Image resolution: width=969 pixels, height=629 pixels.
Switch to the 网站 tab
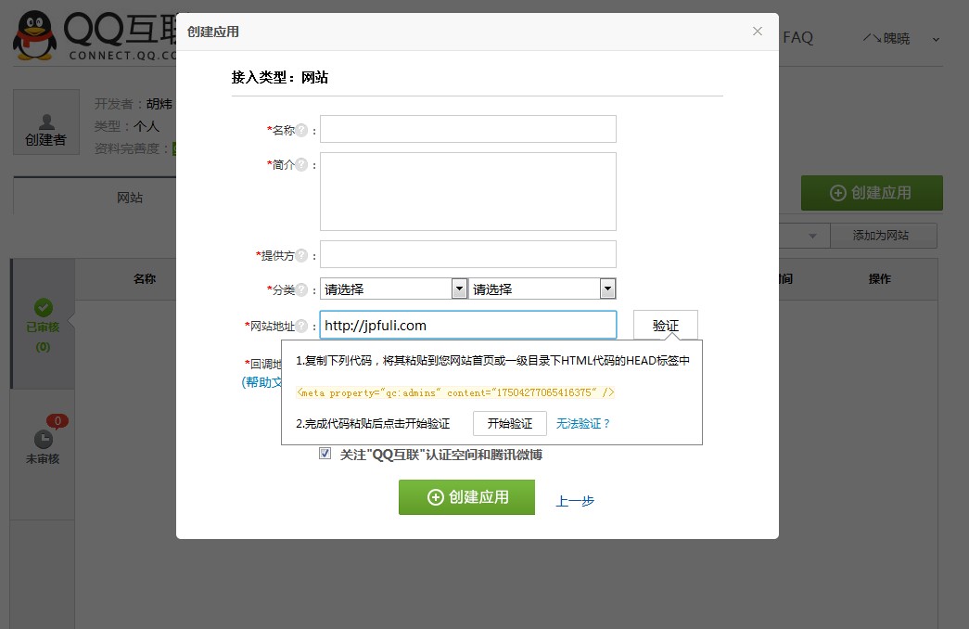click(x=130, y=198)
